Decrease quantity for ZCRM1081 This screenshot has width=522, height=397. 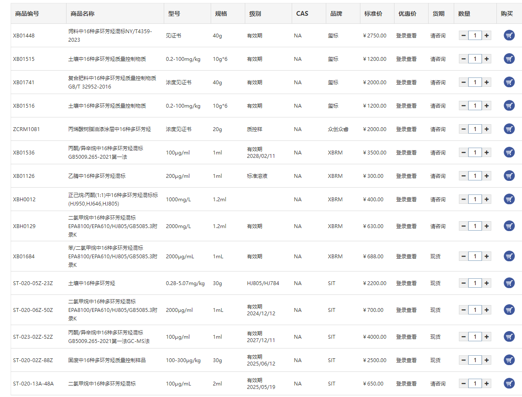(464, 129)
